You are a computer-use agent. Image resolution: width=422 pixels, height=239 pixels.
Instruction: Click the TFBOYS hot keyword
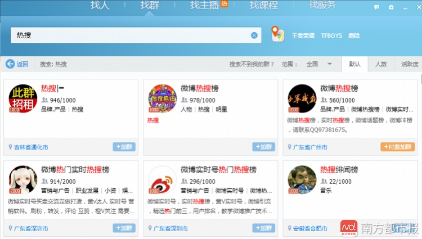[331, 35]
